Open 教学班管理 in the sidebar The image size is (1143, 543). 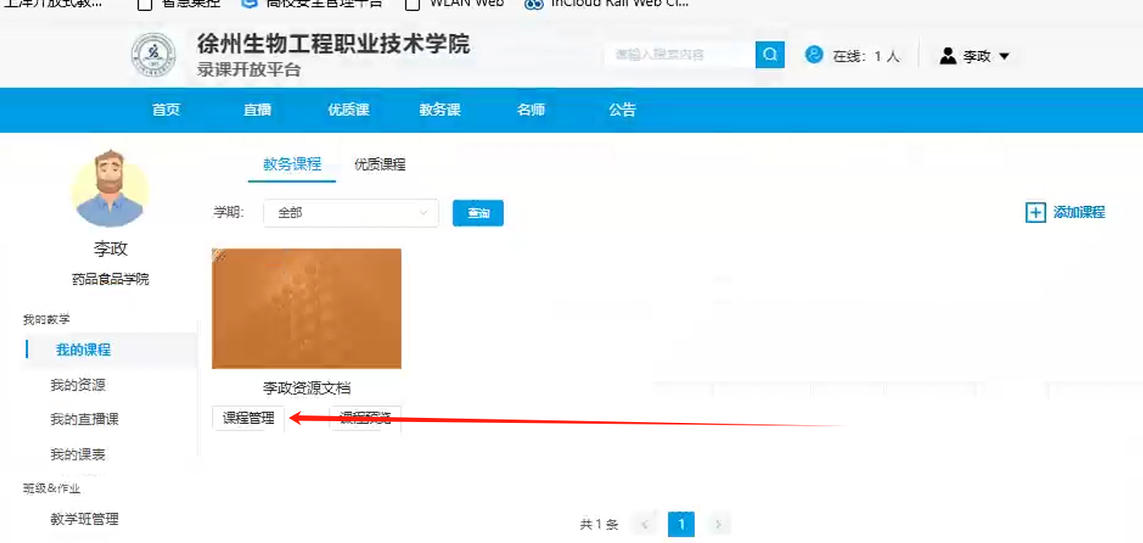[84, 519]
